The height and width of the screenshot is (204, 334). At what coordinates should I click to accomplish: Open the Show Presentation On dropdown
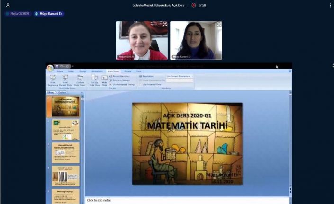[180, 80]
